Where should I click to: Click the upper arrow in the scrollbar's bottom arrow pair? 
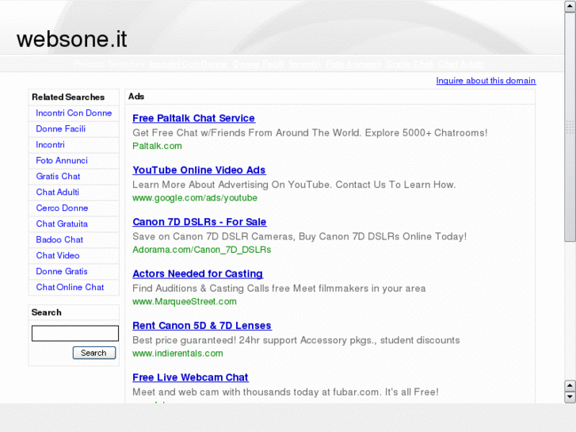(570, 385)
